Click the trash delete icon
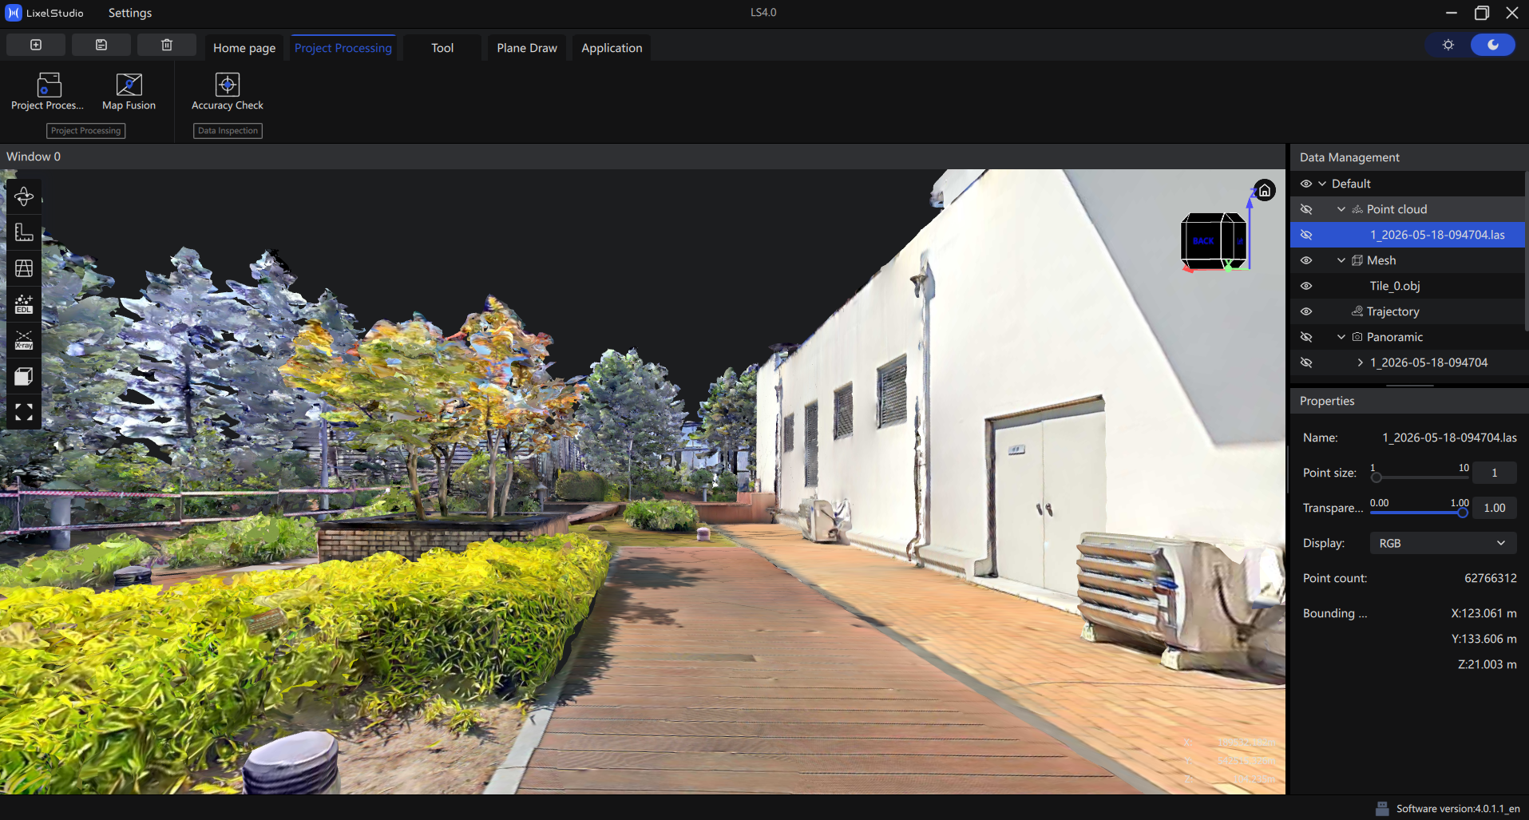Screen dimensions: 1529x820 click(167, 45)
